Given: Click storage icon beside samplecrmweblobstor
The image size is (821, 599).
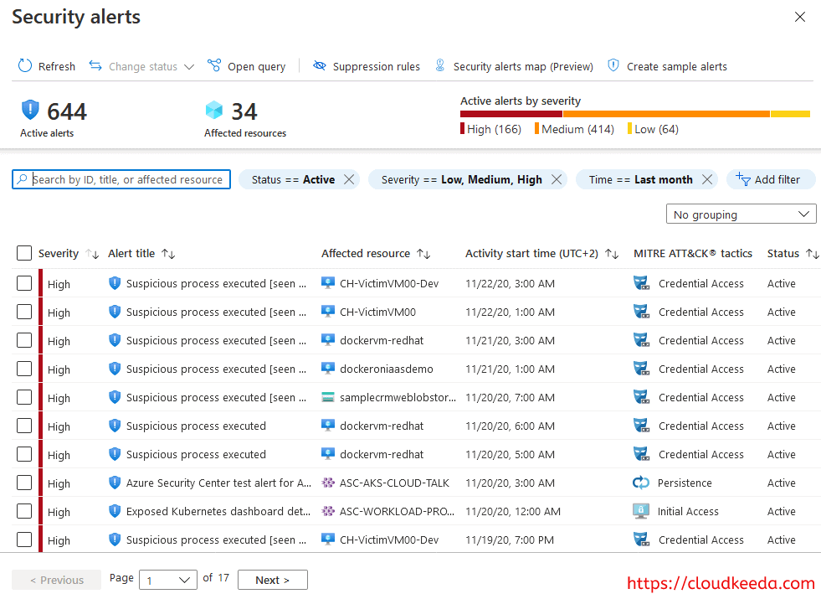Looking at the screenshot, I should pos(328,397).
